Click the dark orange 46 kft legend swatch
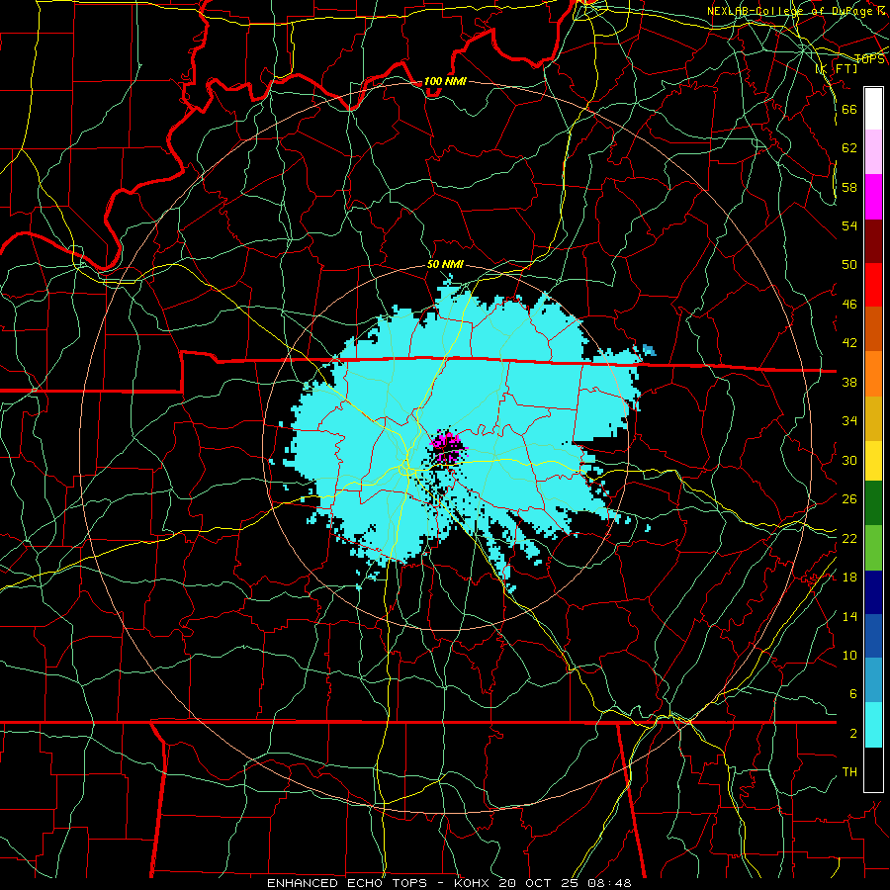 pyautogui.click(x=873, y=328)
